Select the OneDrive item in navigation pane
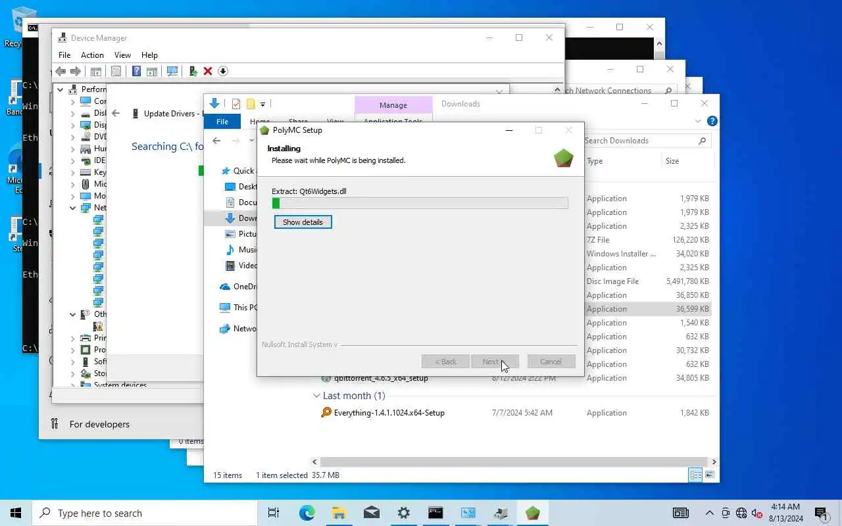Image resolution: width=842 pixels, height=526 pixels. click(x=237, y=287)
